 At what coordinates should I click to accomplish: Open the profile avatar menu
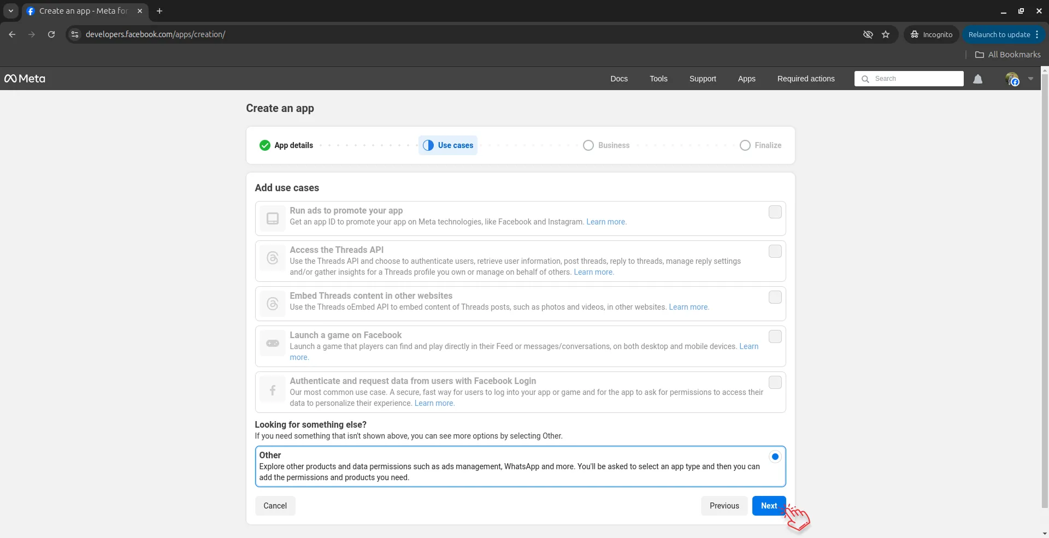point(1013,78)
